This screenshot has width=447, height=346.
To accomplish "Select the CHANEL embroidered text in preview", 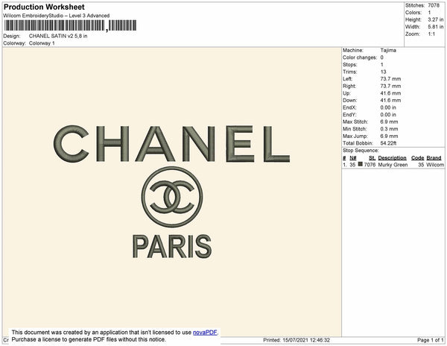I will tap(171, 144).
